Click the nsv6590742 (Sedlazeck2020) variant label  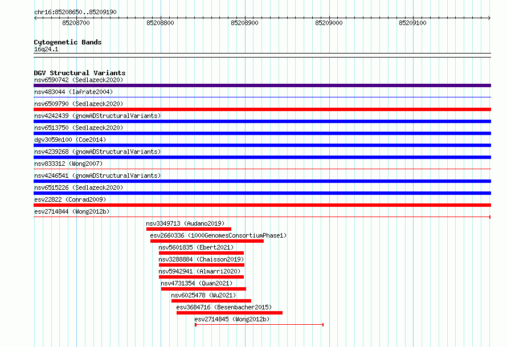coord(79,80)
